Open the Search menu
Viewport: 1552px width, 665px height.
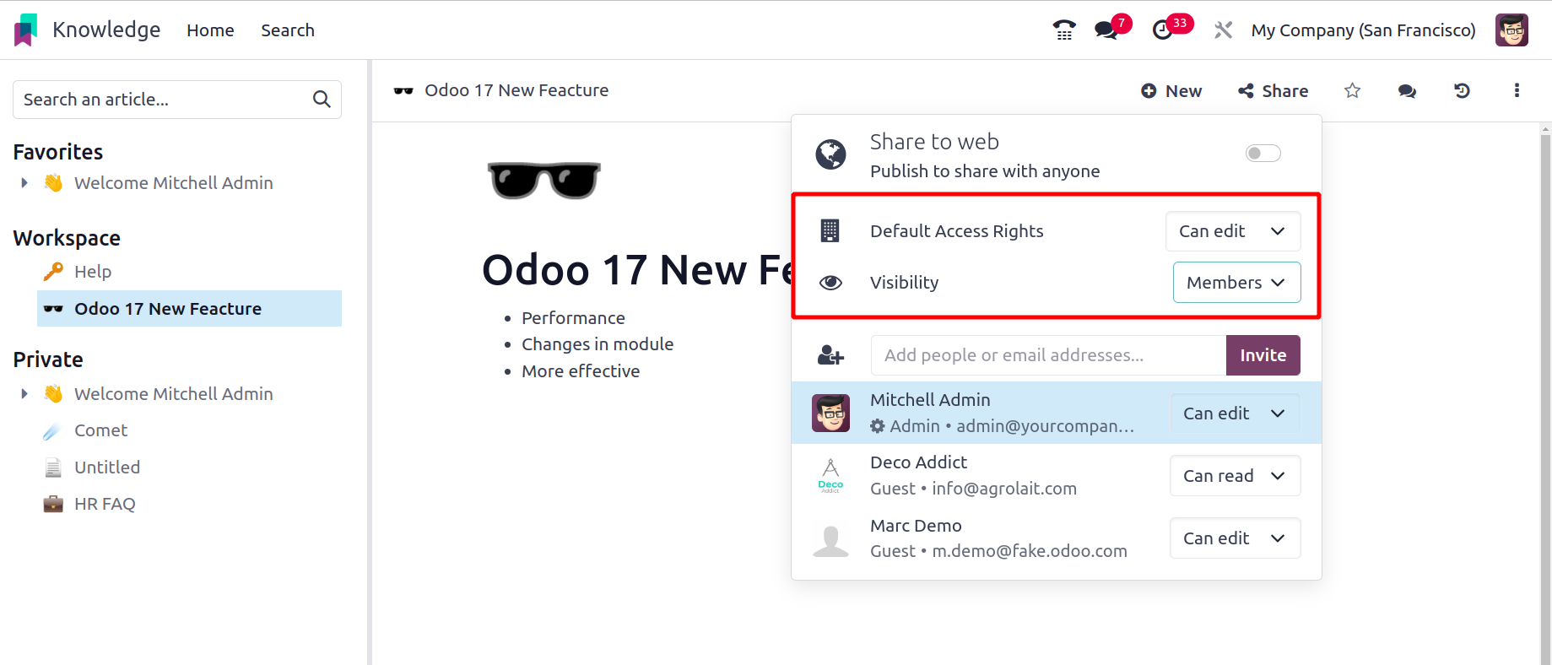tap(288, 30)
